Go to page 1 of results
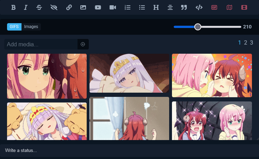The height and width of the screenshot is (159, 259). point(239,42)
